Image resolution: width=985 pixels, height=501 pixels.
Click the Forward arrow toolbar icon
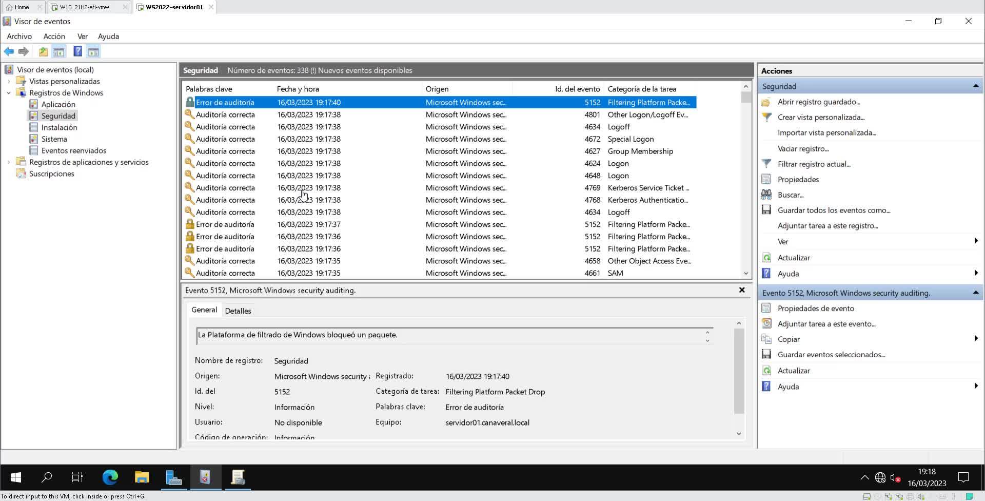coord(24,51)
